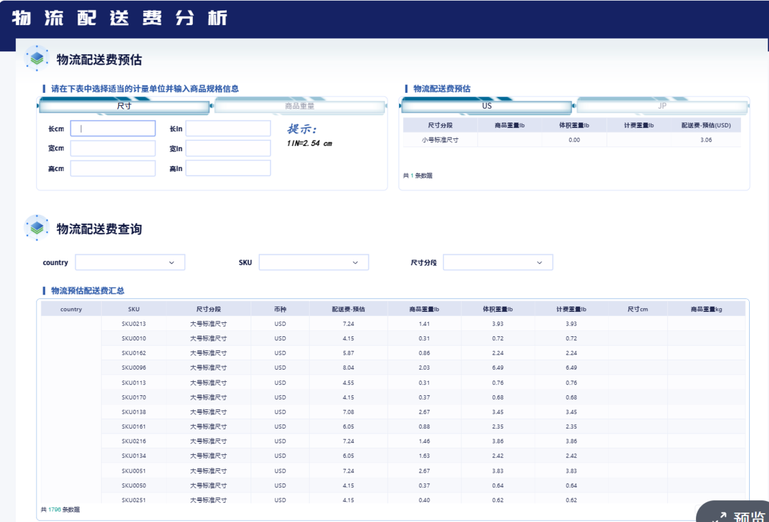Select row SKU0138
Viewport: 769px width, 522px height.
423,412
